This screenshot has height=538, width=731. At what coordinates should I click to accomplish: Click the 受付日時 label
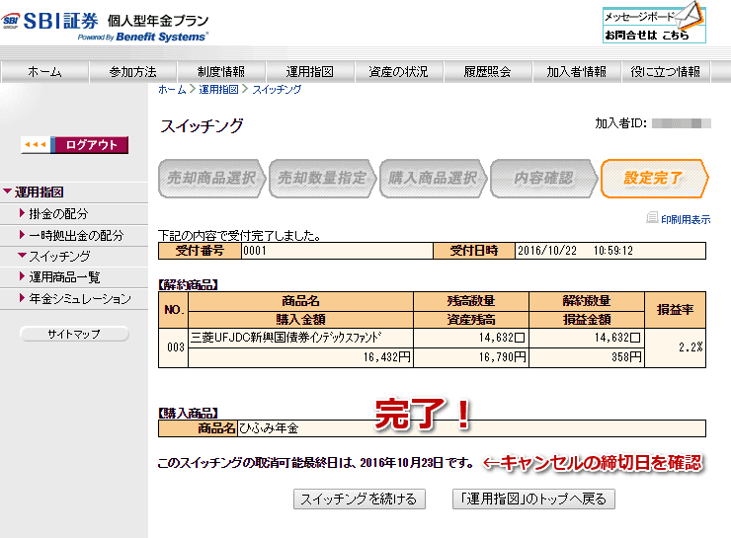[x=473, y=251]
